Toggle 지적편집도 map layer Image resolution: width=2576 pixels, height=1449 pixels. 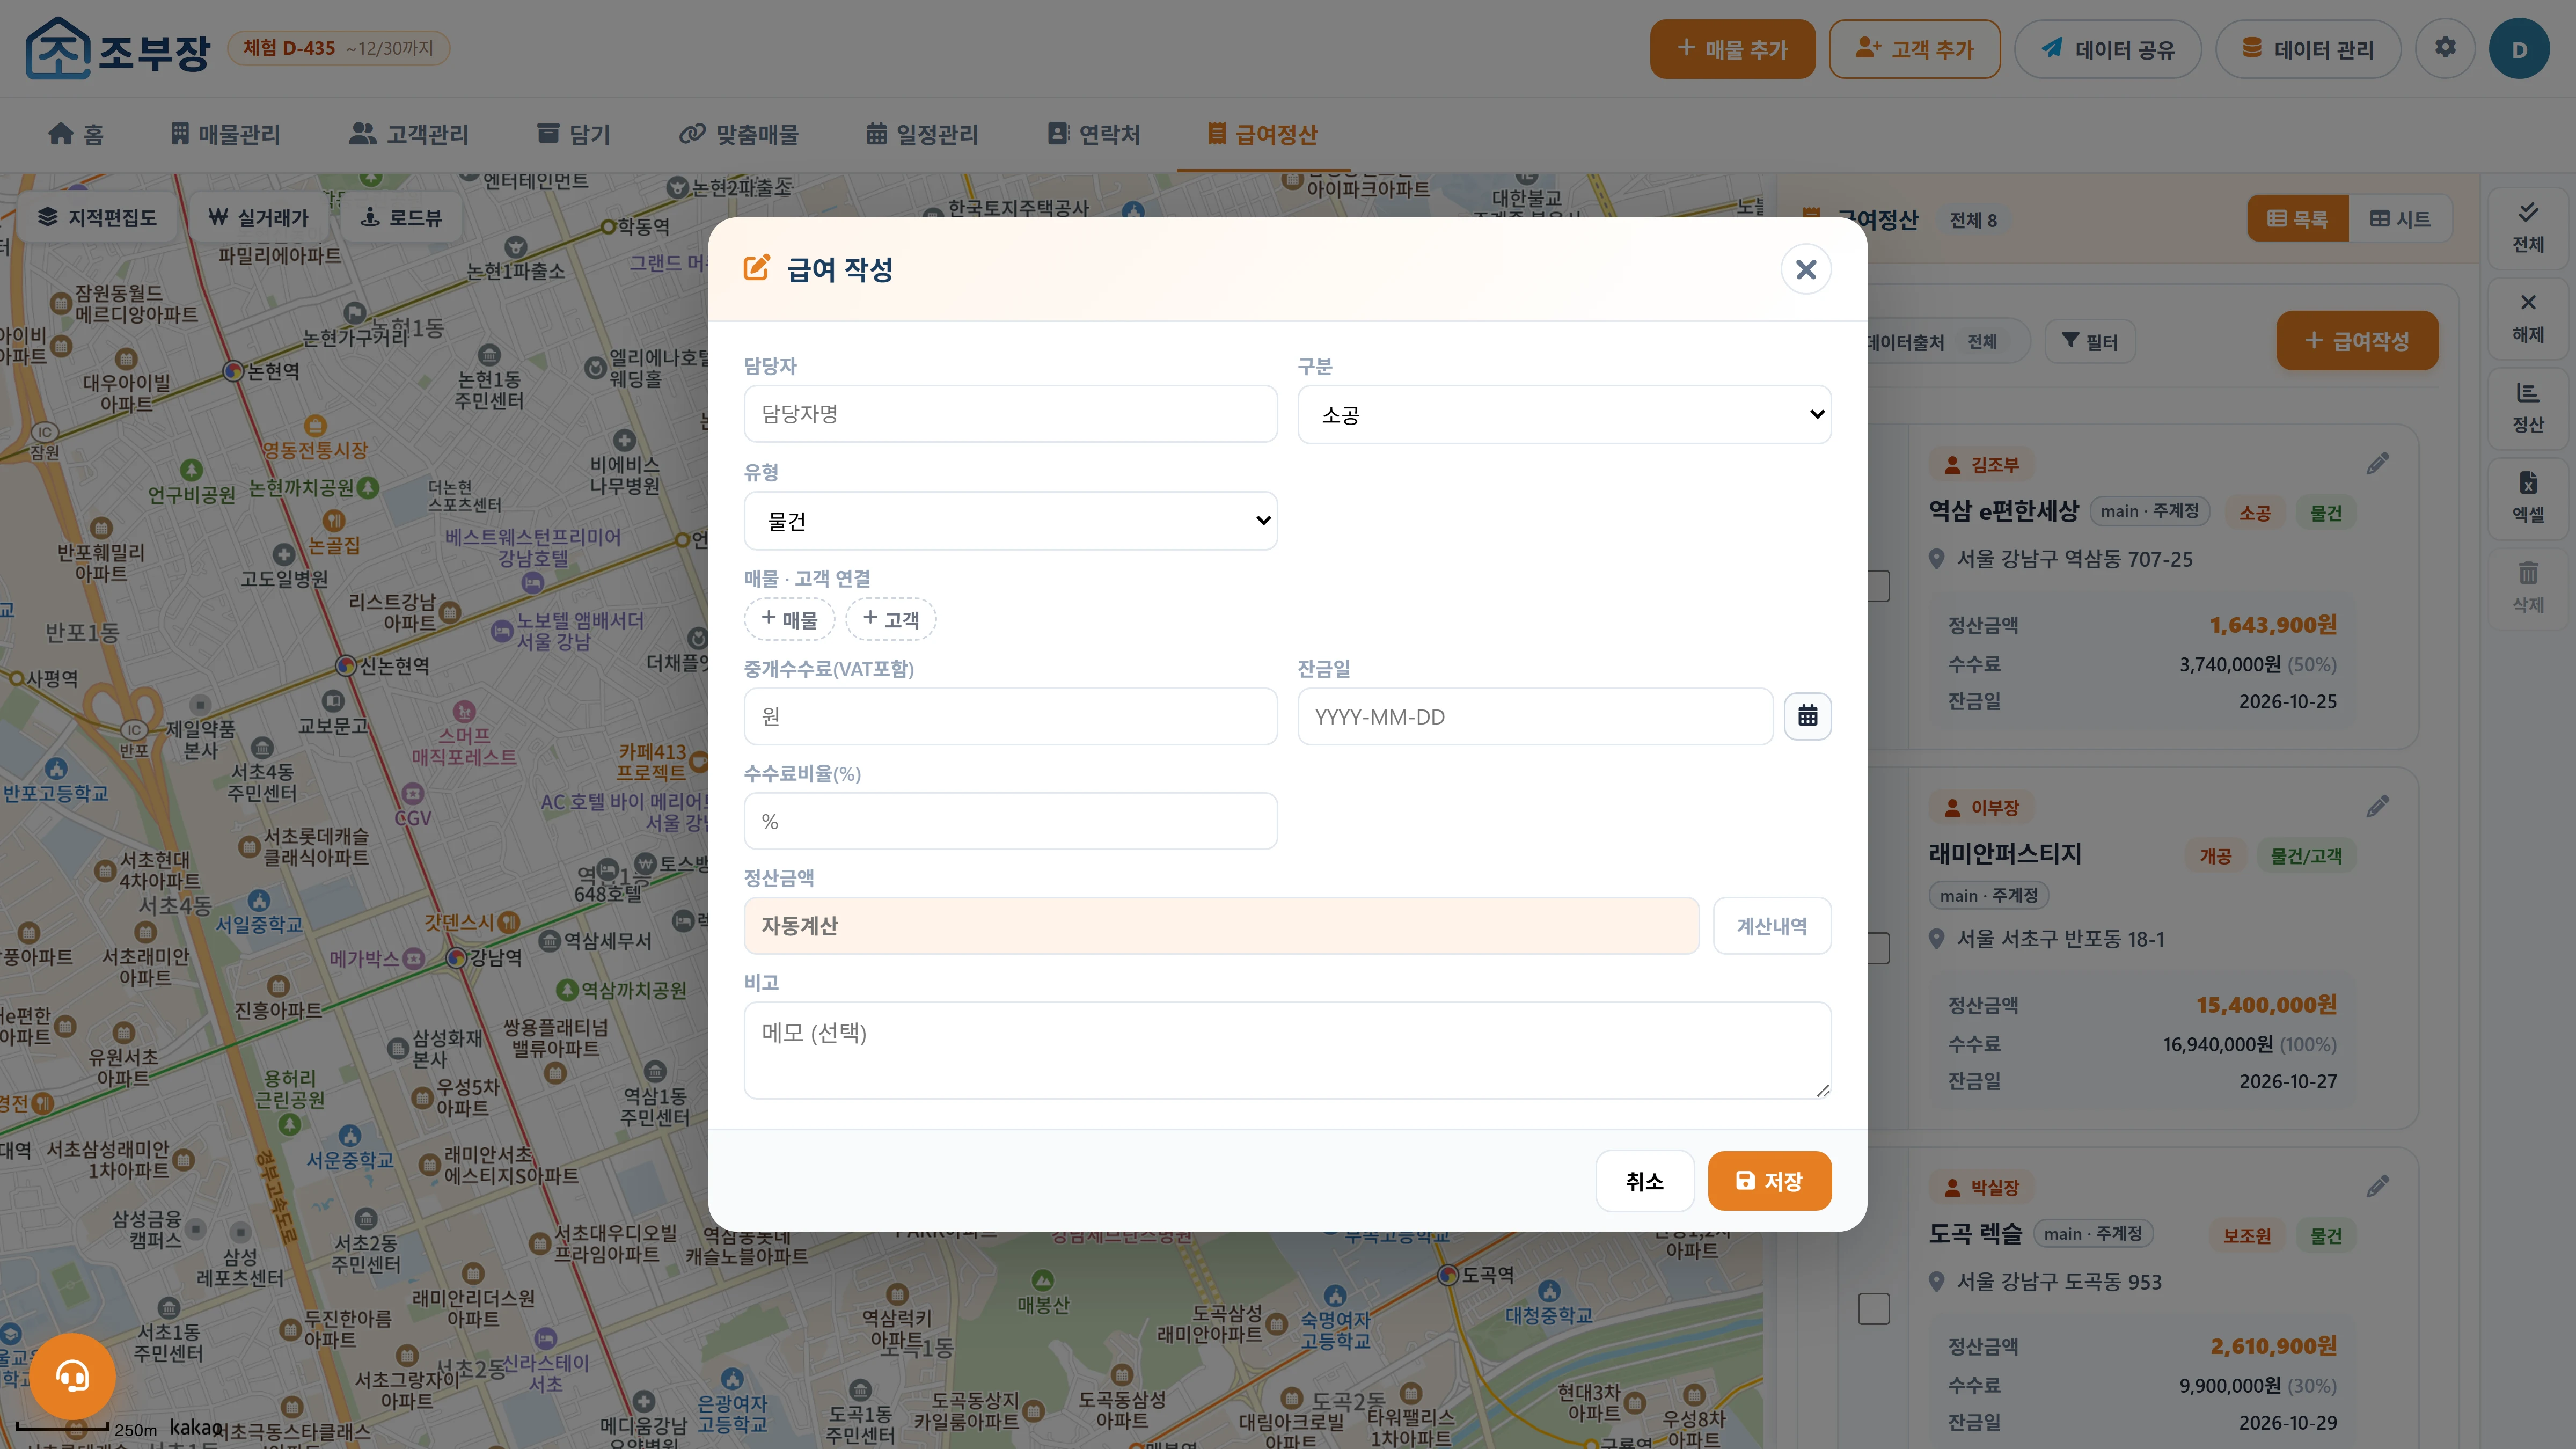point(97,217)
